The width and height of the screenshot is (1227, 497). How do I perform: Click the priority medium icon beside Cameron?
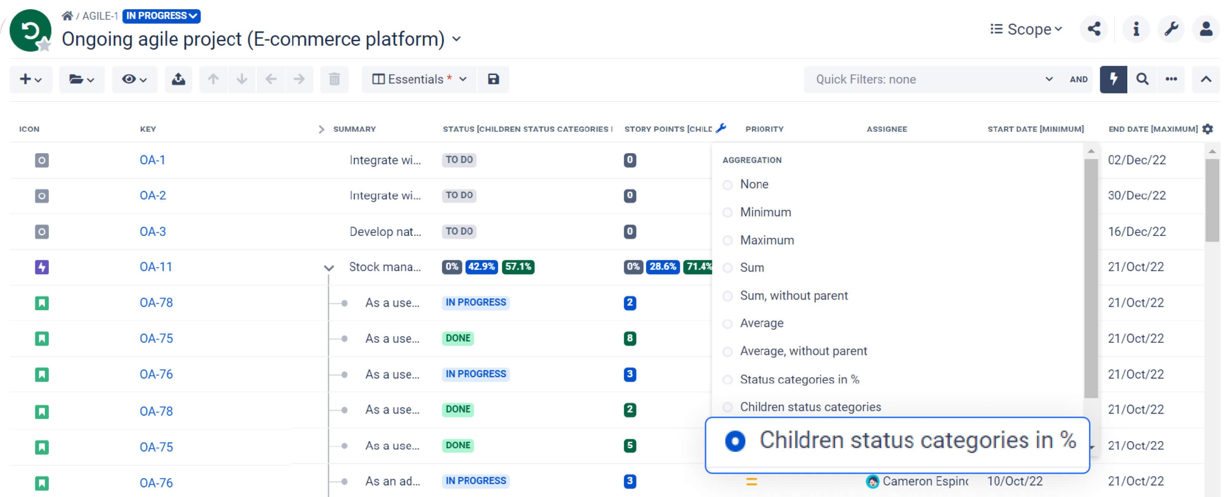pos(752,482)
